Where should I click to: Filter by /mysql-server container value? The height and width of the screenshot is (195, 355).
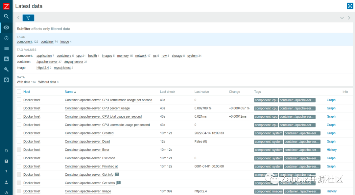tap(74, 62)
